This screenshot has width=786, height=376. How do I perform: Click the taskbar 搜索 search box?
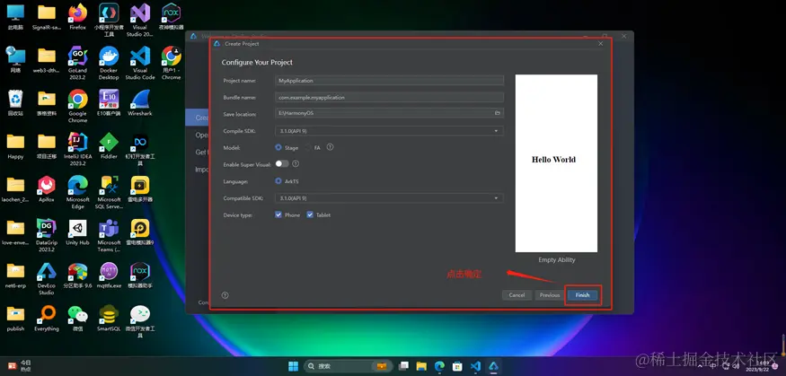pyautogui.click(x=348, y=366)
